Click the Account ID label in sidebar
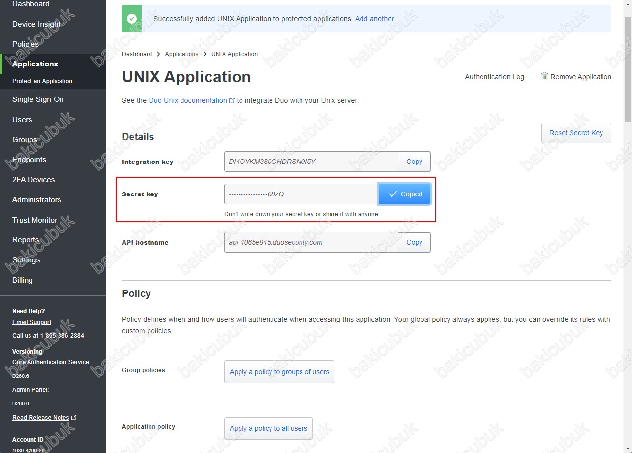Viewport: 632px width, 453px height. tap(28, 440)
